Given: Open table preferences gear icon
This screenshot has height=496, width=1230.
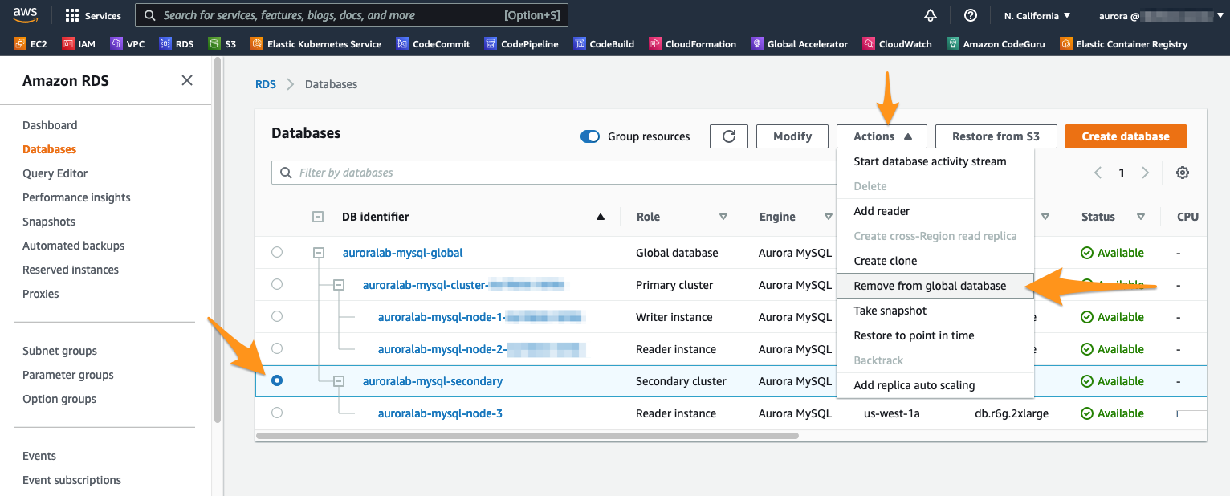Looking at the screenshot, I should (1183, 173).
